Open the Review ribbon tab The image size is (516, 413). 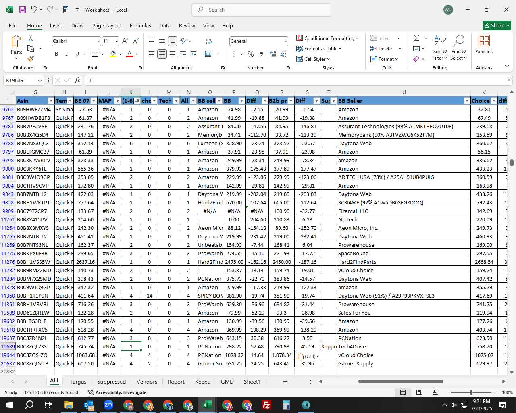tap(187, 25)
